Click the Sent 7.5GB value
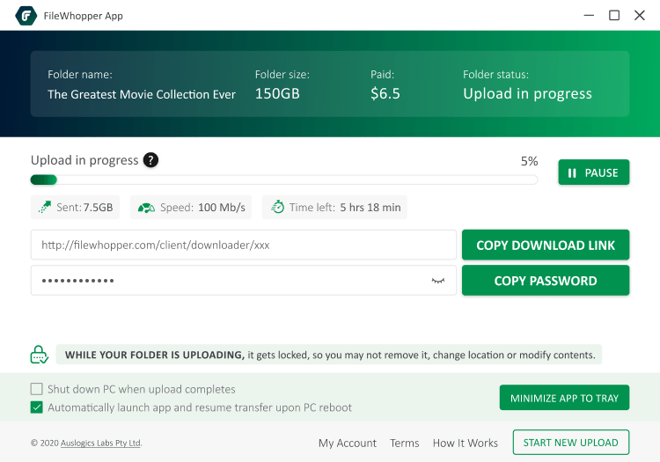This screenshot has width=660, height=462. pos(98,208)
